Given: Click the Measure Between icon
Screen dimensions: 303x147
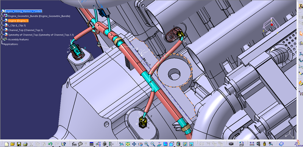Looking at the screenshot, I should pyautogui.click(x=252, y=144).
